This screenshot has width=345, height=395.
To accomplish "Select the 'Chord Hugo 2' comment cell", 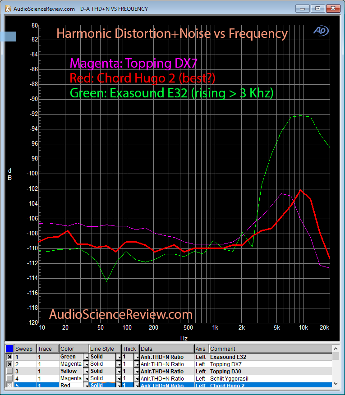I will coord(271,385).
